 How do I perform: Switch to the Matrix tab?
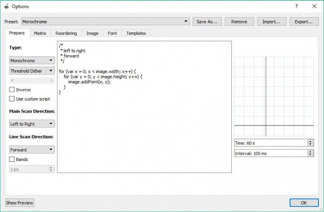click(x=40, y=33)
